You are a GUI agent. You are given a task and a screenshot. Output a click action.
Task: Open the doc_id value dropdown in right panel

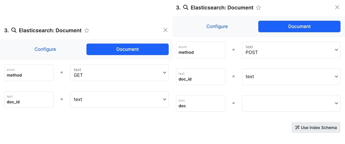tap(291, 77)
